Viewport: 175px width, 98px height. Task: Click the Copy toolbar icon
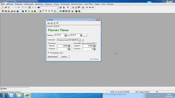(16, 7)
